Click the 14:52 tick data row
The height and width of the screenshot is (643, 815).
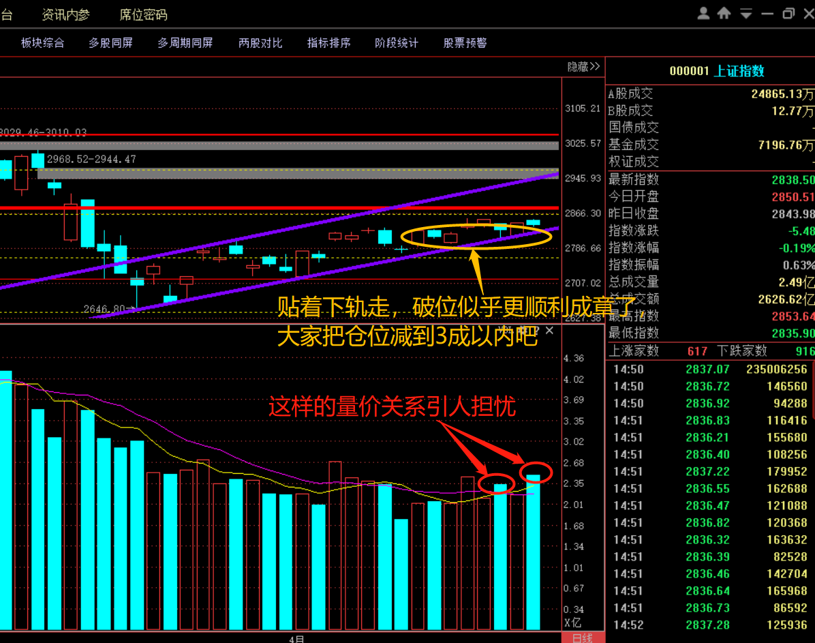click(x=709, y=625)
